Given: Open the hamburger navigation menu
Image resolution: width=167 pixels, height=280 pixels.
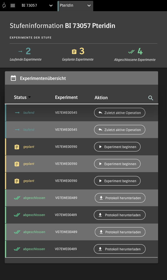Looking at the screenshot, I should point(13,6).
